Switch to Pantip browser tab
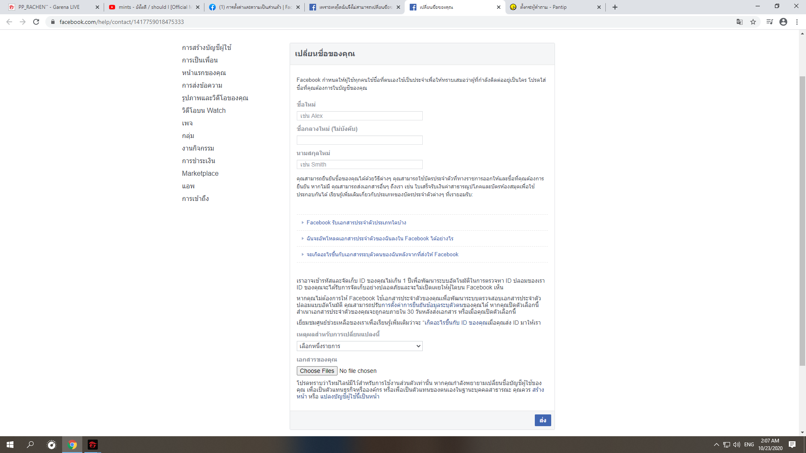The width and height of the screenshot is (806, 453). (554, 7)
